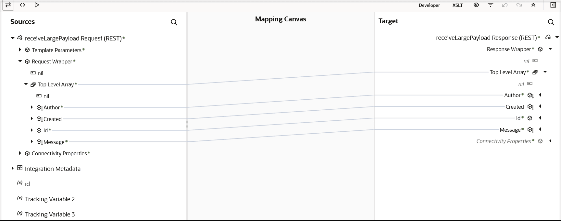Image resolution: width=561 pixels, height=221 pixels.
Task: Open the Response Wrapper dropdown arrow
Action: [x=550, y=49]
